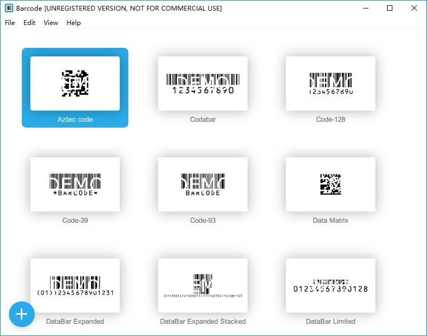427x336 pixels.
Task: Click the blue plus add button
Action: pos(21,314)
